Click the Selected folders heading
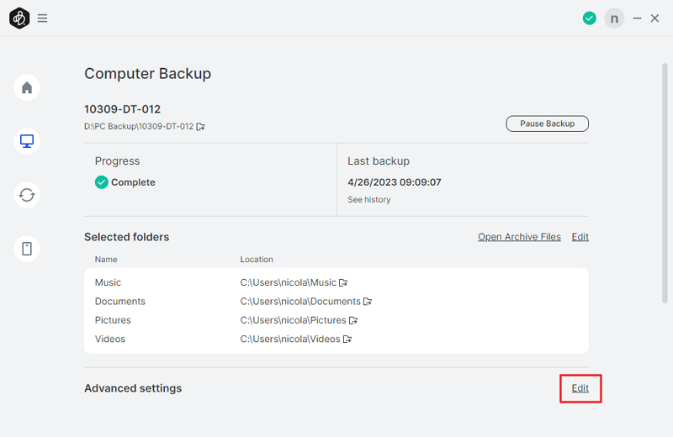 click(127, 237)
